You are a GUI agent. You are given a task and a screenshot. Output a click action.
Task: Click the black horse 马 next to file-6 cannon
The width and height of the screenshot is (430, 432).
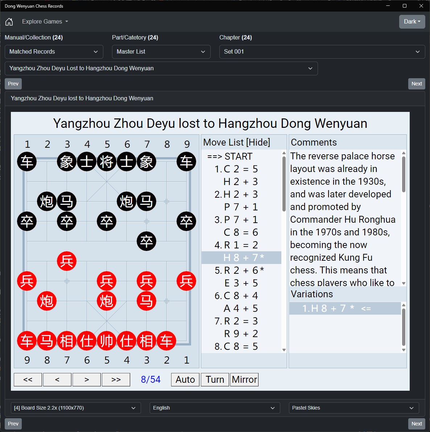146,201
